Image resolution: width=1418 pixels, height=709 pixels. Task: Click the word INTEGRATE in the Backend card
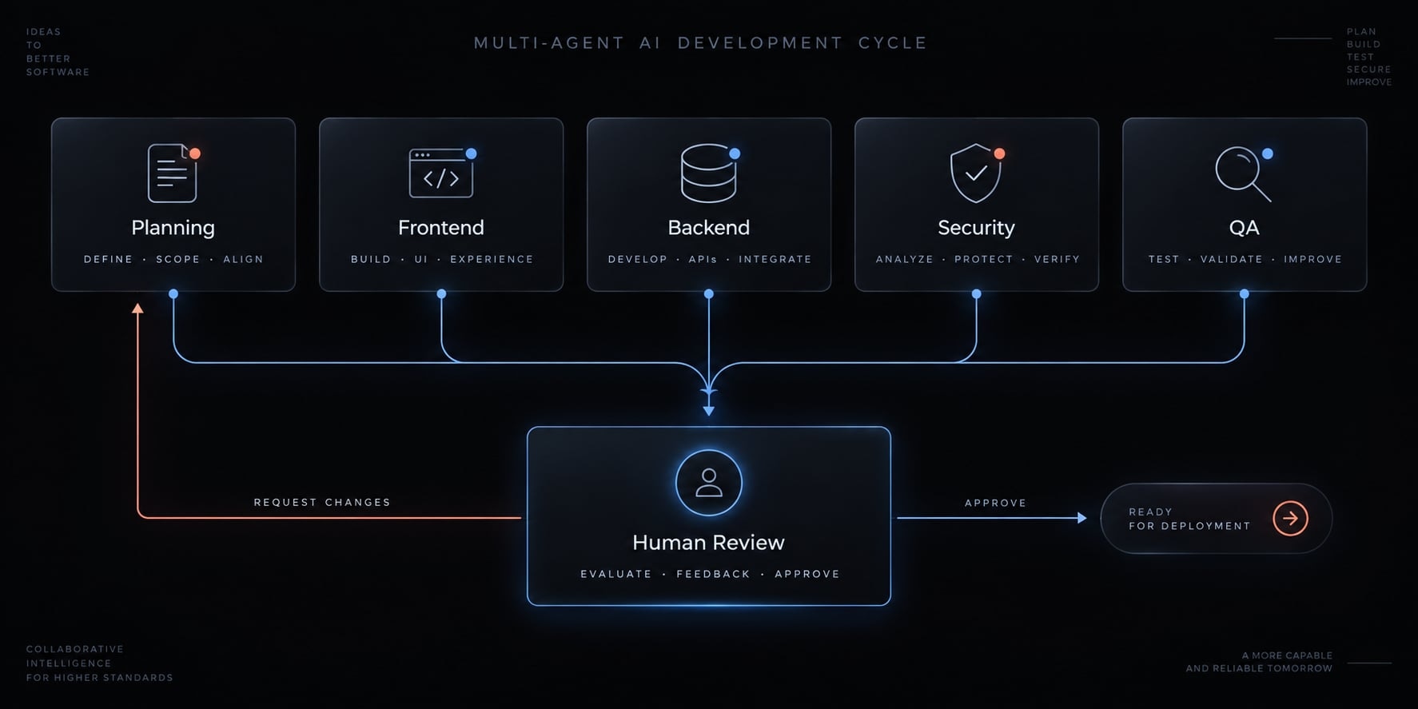pyautogui.click(x=775, y=259)
